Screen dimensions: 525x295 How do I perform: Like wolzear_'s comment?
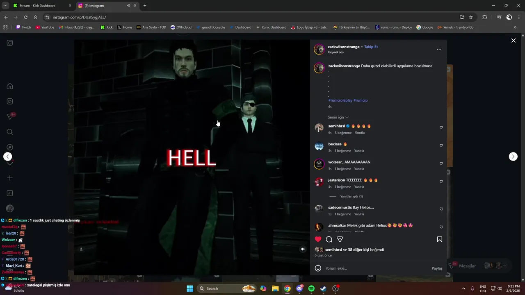[x=441, y=163]
